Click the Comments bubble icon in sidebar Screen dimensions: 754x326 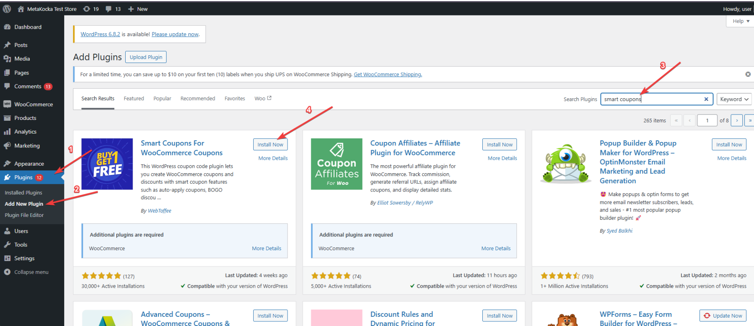[x=7, y=86]
